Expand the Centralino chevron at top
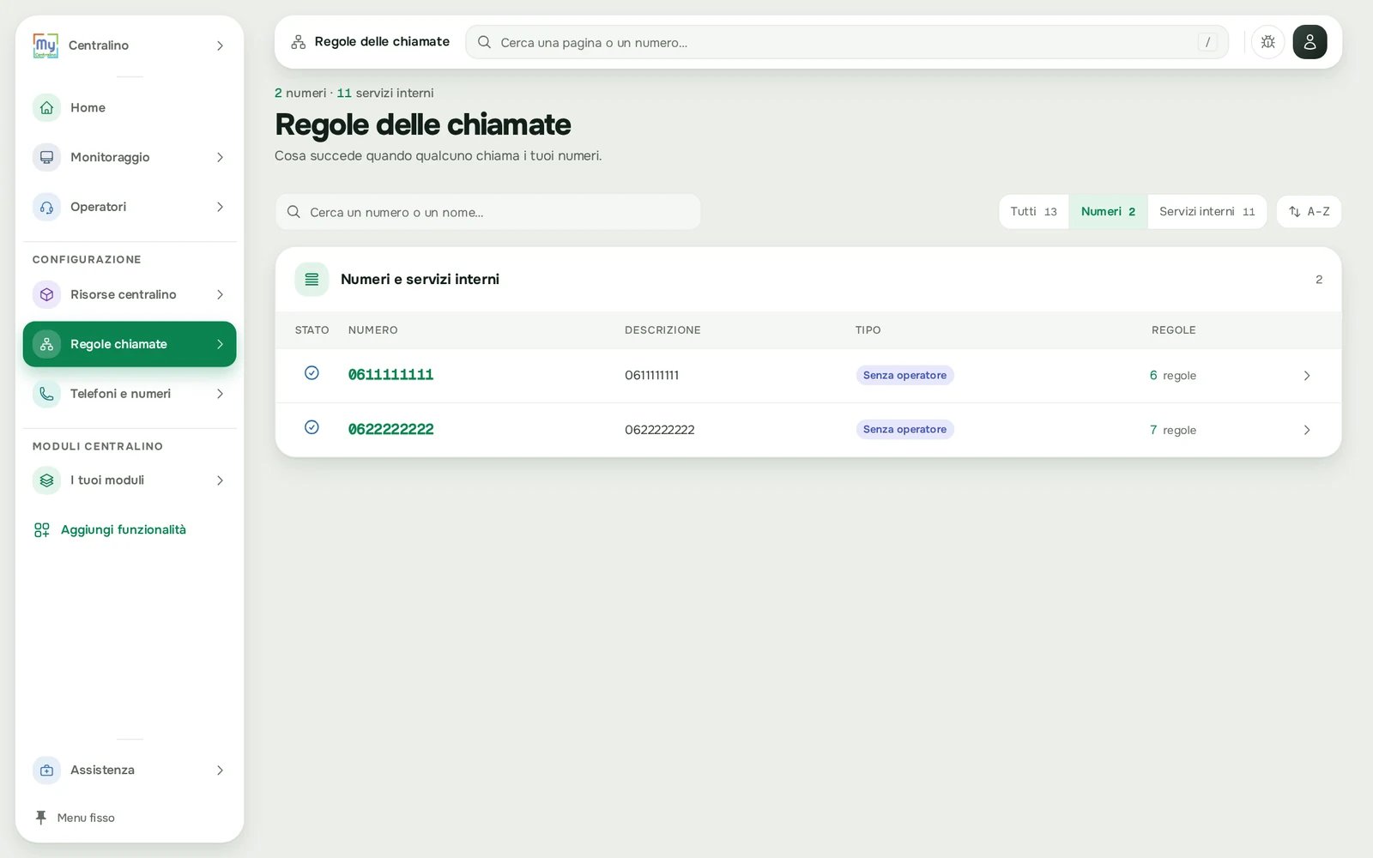The image size is (1373, 858). (220, 45)
